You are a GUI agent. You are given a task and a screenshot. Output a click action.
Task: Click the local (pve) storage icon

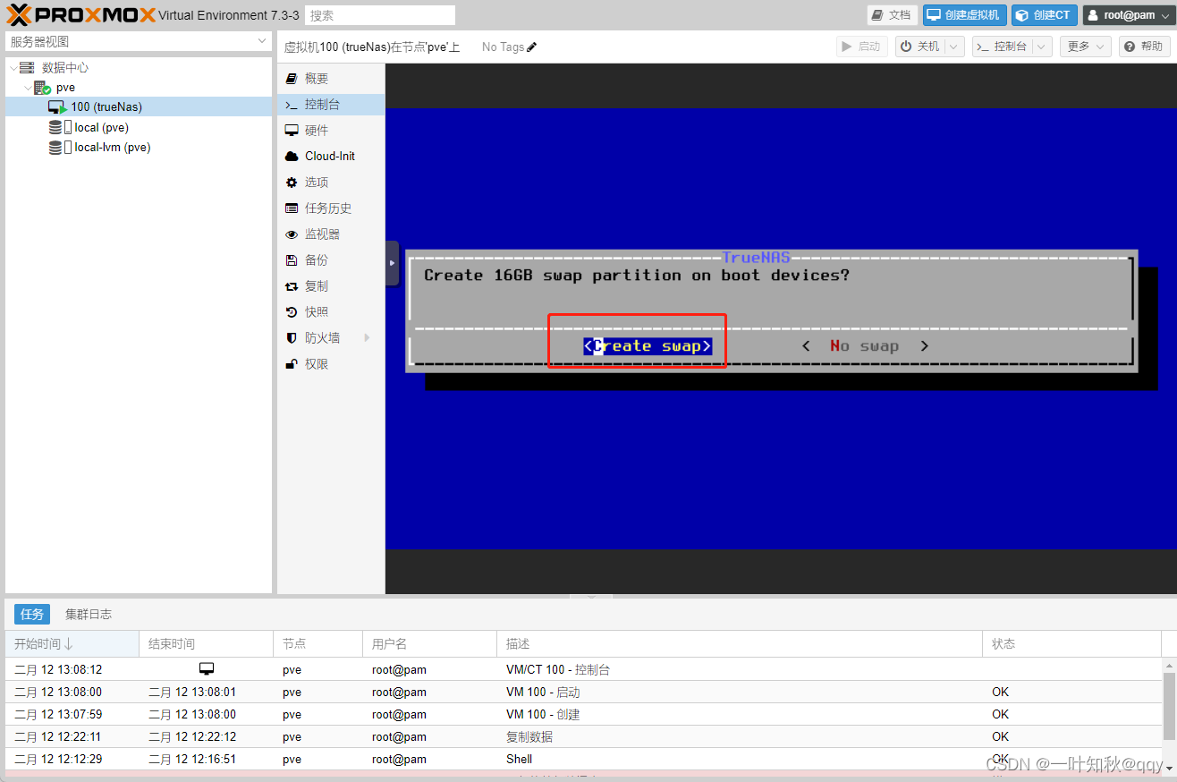pos(60,127)
